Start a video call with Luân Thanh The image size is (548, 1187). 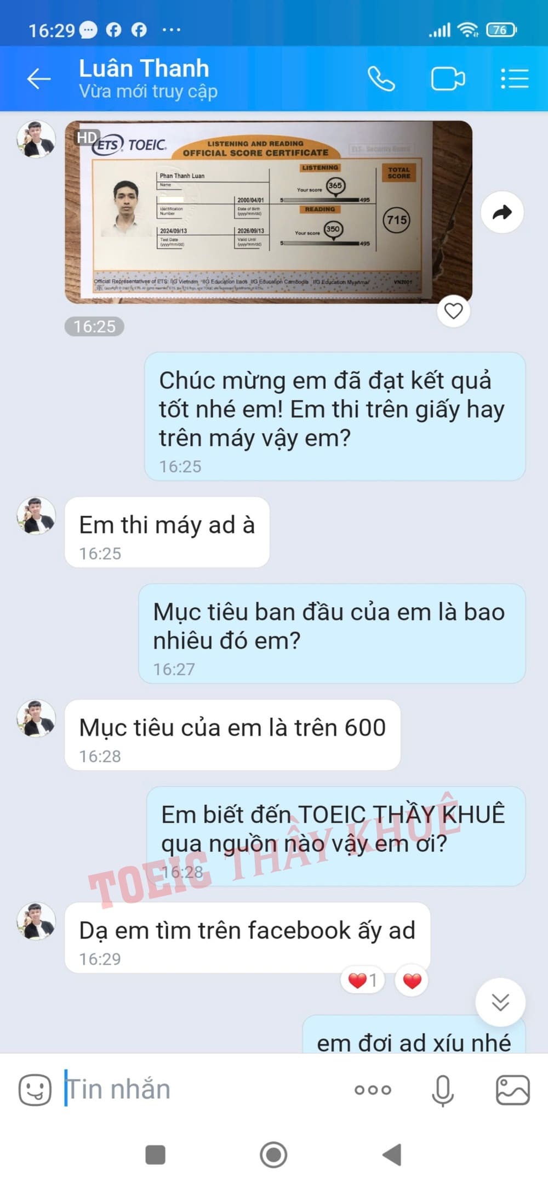448,78
